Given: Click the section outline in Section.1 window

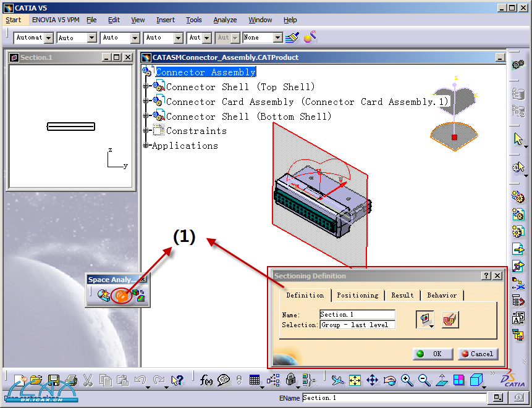Looking at the screenshot, I should 71,127.
